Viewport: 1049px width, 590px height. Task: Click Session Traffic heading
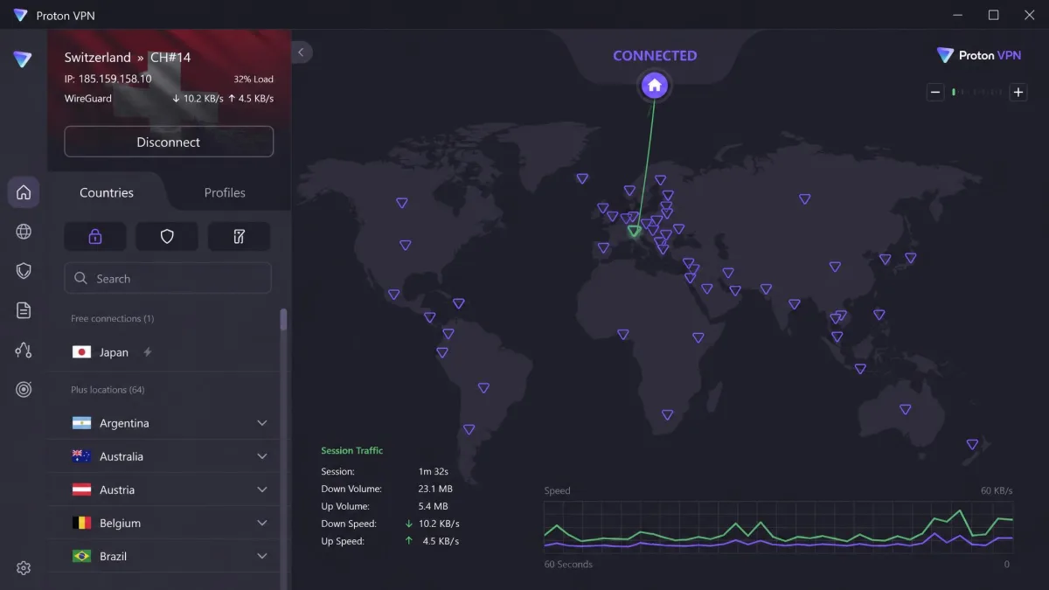coord(351,450)
